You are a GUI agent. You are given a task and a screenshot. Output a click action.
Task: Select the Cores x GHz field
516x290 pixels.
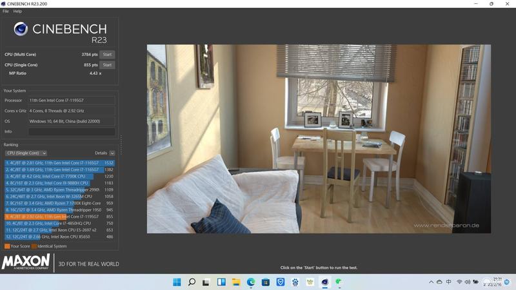72,111
